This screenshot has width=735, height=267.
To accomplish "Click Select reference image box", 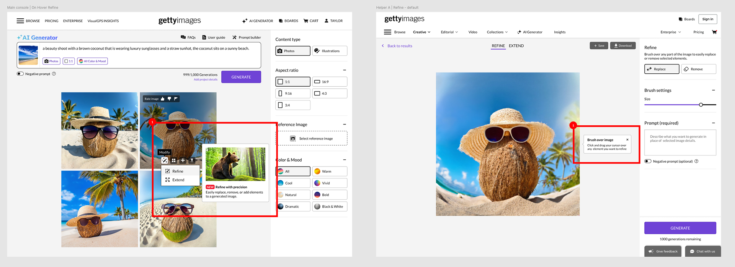I will (311, 139).
